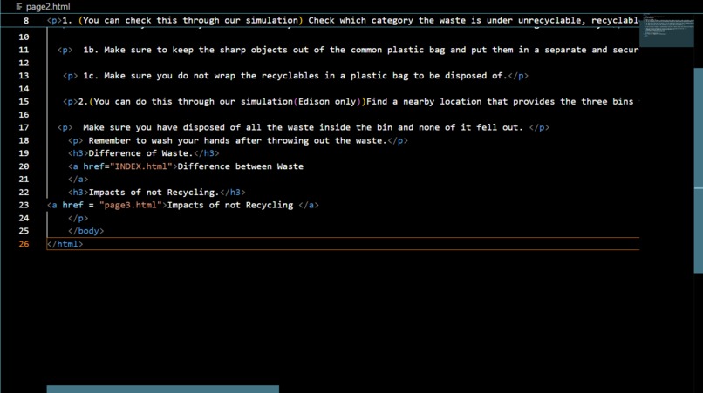Open the page2.html breadcrumb file label
The height and width of the screenshot is (393, 703).
tap(47, 7)
